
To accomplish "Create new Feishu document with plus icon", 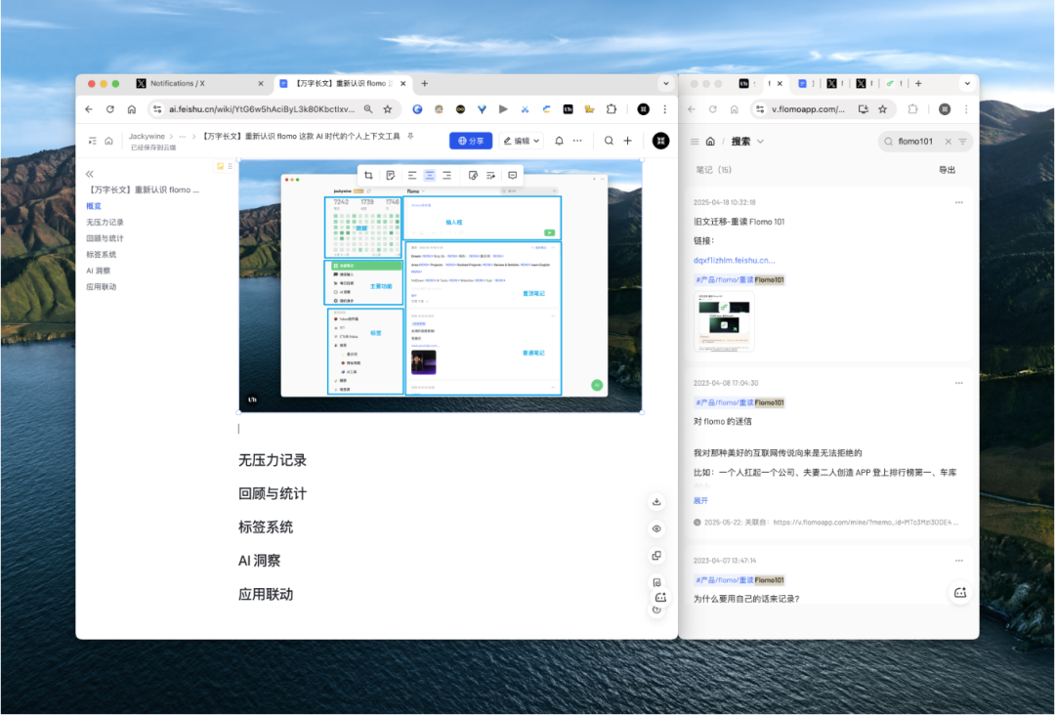I will pyautogui.click(x=627, y=141).
